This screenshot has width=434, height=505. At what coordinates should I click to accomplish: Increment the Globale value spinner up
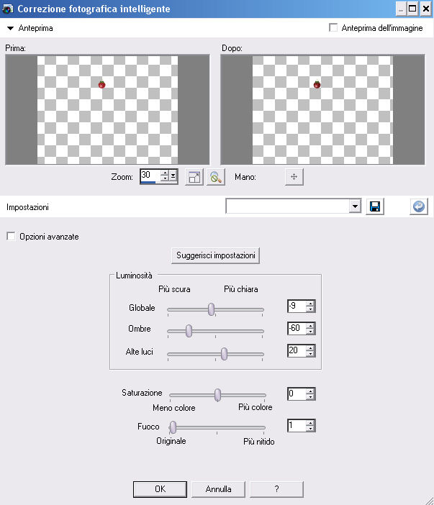[x=310, y=303]
